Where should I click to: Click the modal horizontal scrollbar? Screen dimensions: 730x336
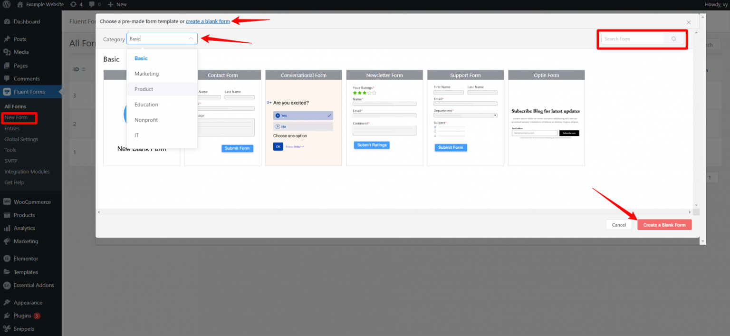point(394,212)
